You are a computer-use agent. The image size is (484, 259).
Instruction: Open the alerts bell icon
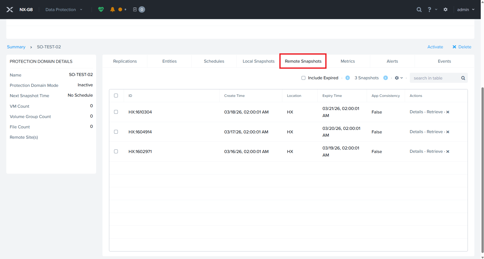pos(113,10)
